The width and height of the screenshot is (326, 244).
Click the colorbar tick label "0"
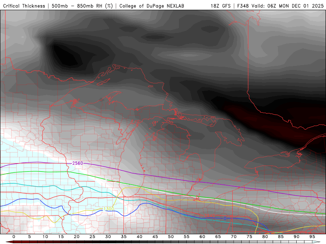click(14, 237)
